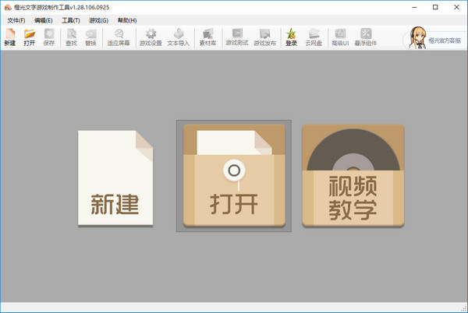The width and height of the screenshot is (468, 313).
Task: Open the 工具(T) menu
Action: click(71, 20)
